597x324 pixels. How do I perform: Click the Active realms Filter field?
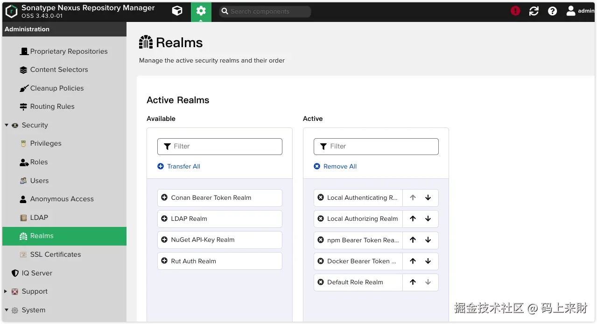tap(376, 146)
